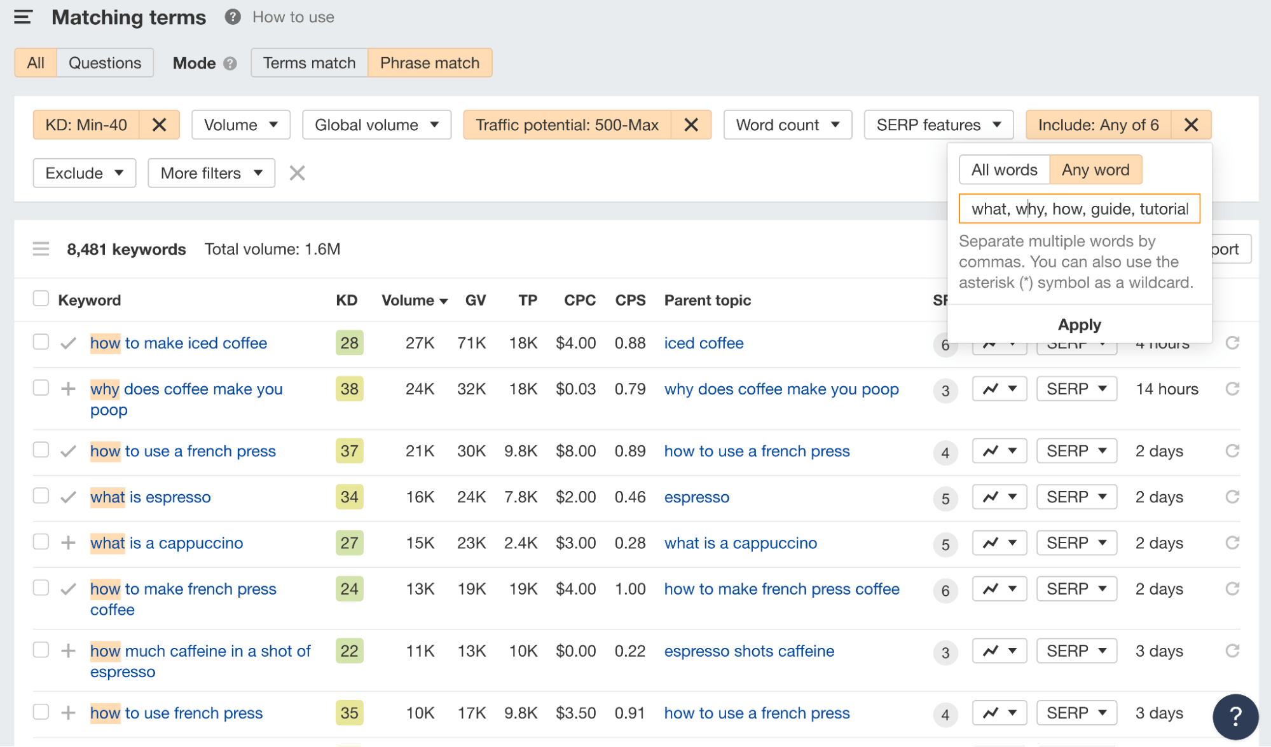This screenshot has width=1271, height=747.
Task: Expand the Volume dropdown filter
Action: 238,124
